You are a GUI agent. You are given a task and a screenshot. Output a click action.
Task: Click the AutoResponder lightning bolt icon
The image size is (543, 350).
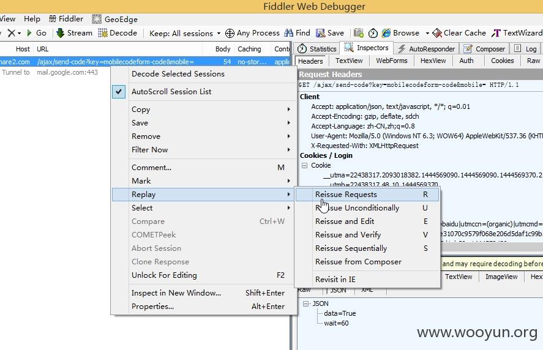coord(402,48)
